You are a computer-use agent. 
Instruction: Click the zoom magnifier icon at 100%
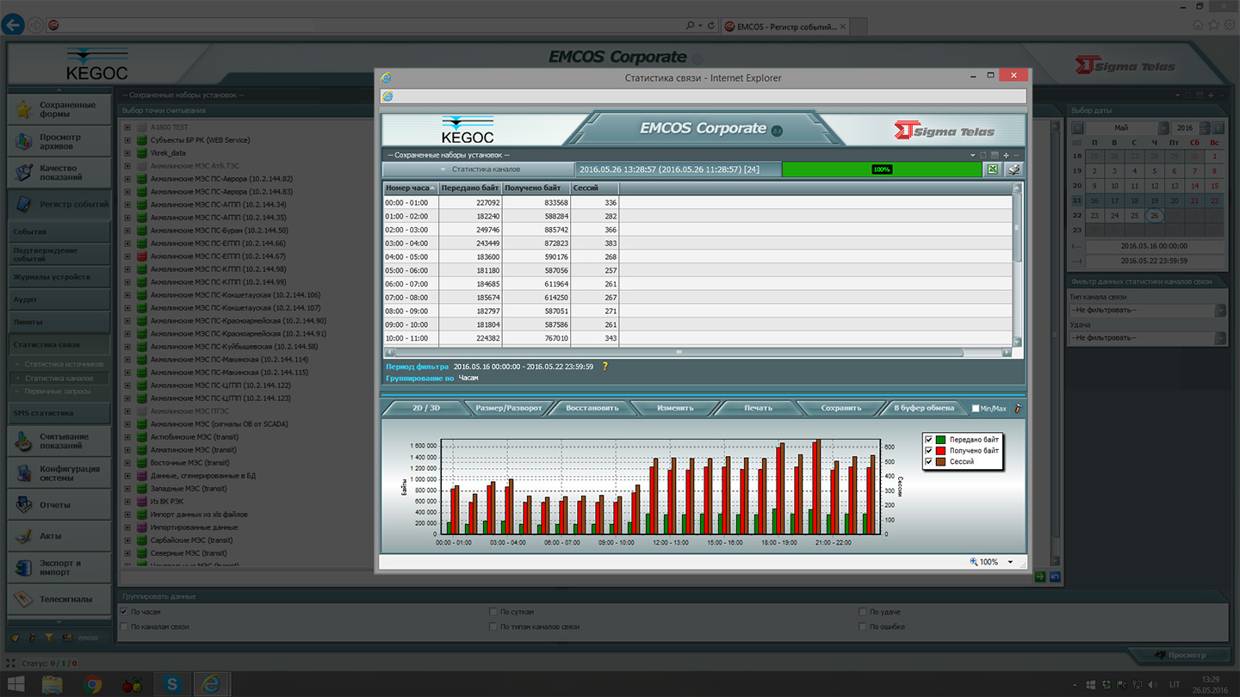point(974,562)
